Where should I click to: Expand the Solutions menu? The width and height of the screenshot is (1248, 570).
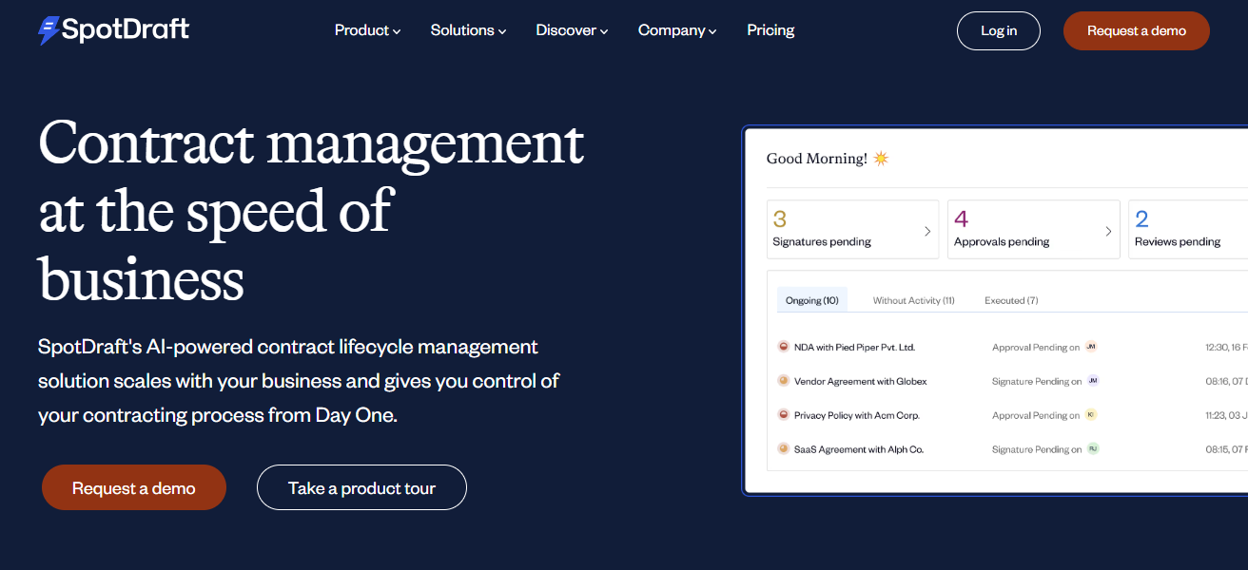pyautogui.click(x=468, y=30)
